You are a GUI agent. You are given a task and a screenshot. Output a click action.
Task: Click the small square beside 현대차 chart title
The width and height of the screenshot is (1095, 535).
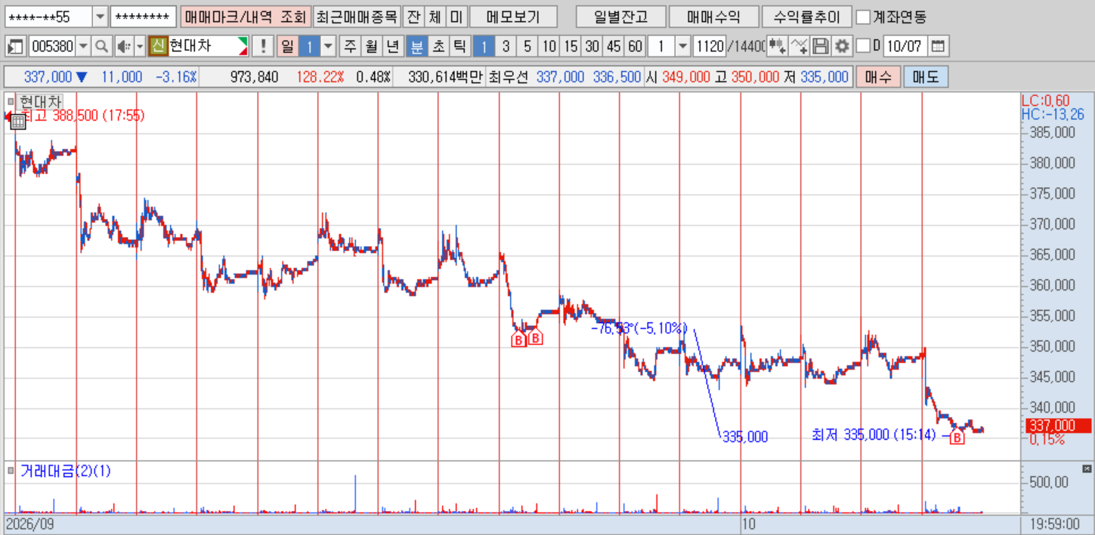point(11,101)
